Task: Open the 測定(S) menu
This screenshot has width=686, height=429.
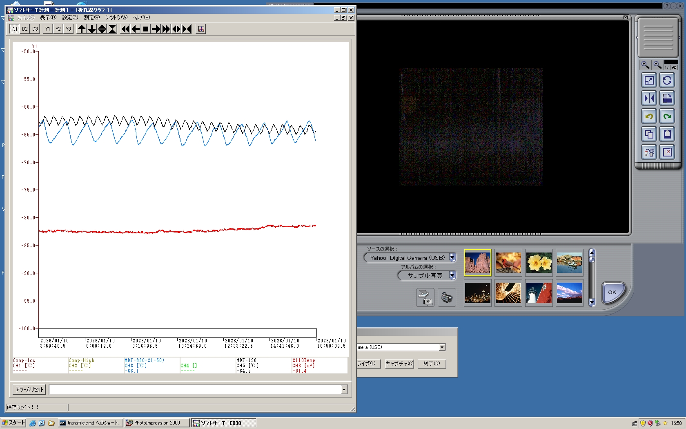Action: [91, 18]
